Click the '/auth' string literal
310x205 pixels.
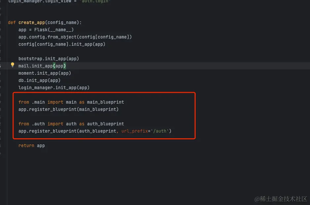click(160, 131)
